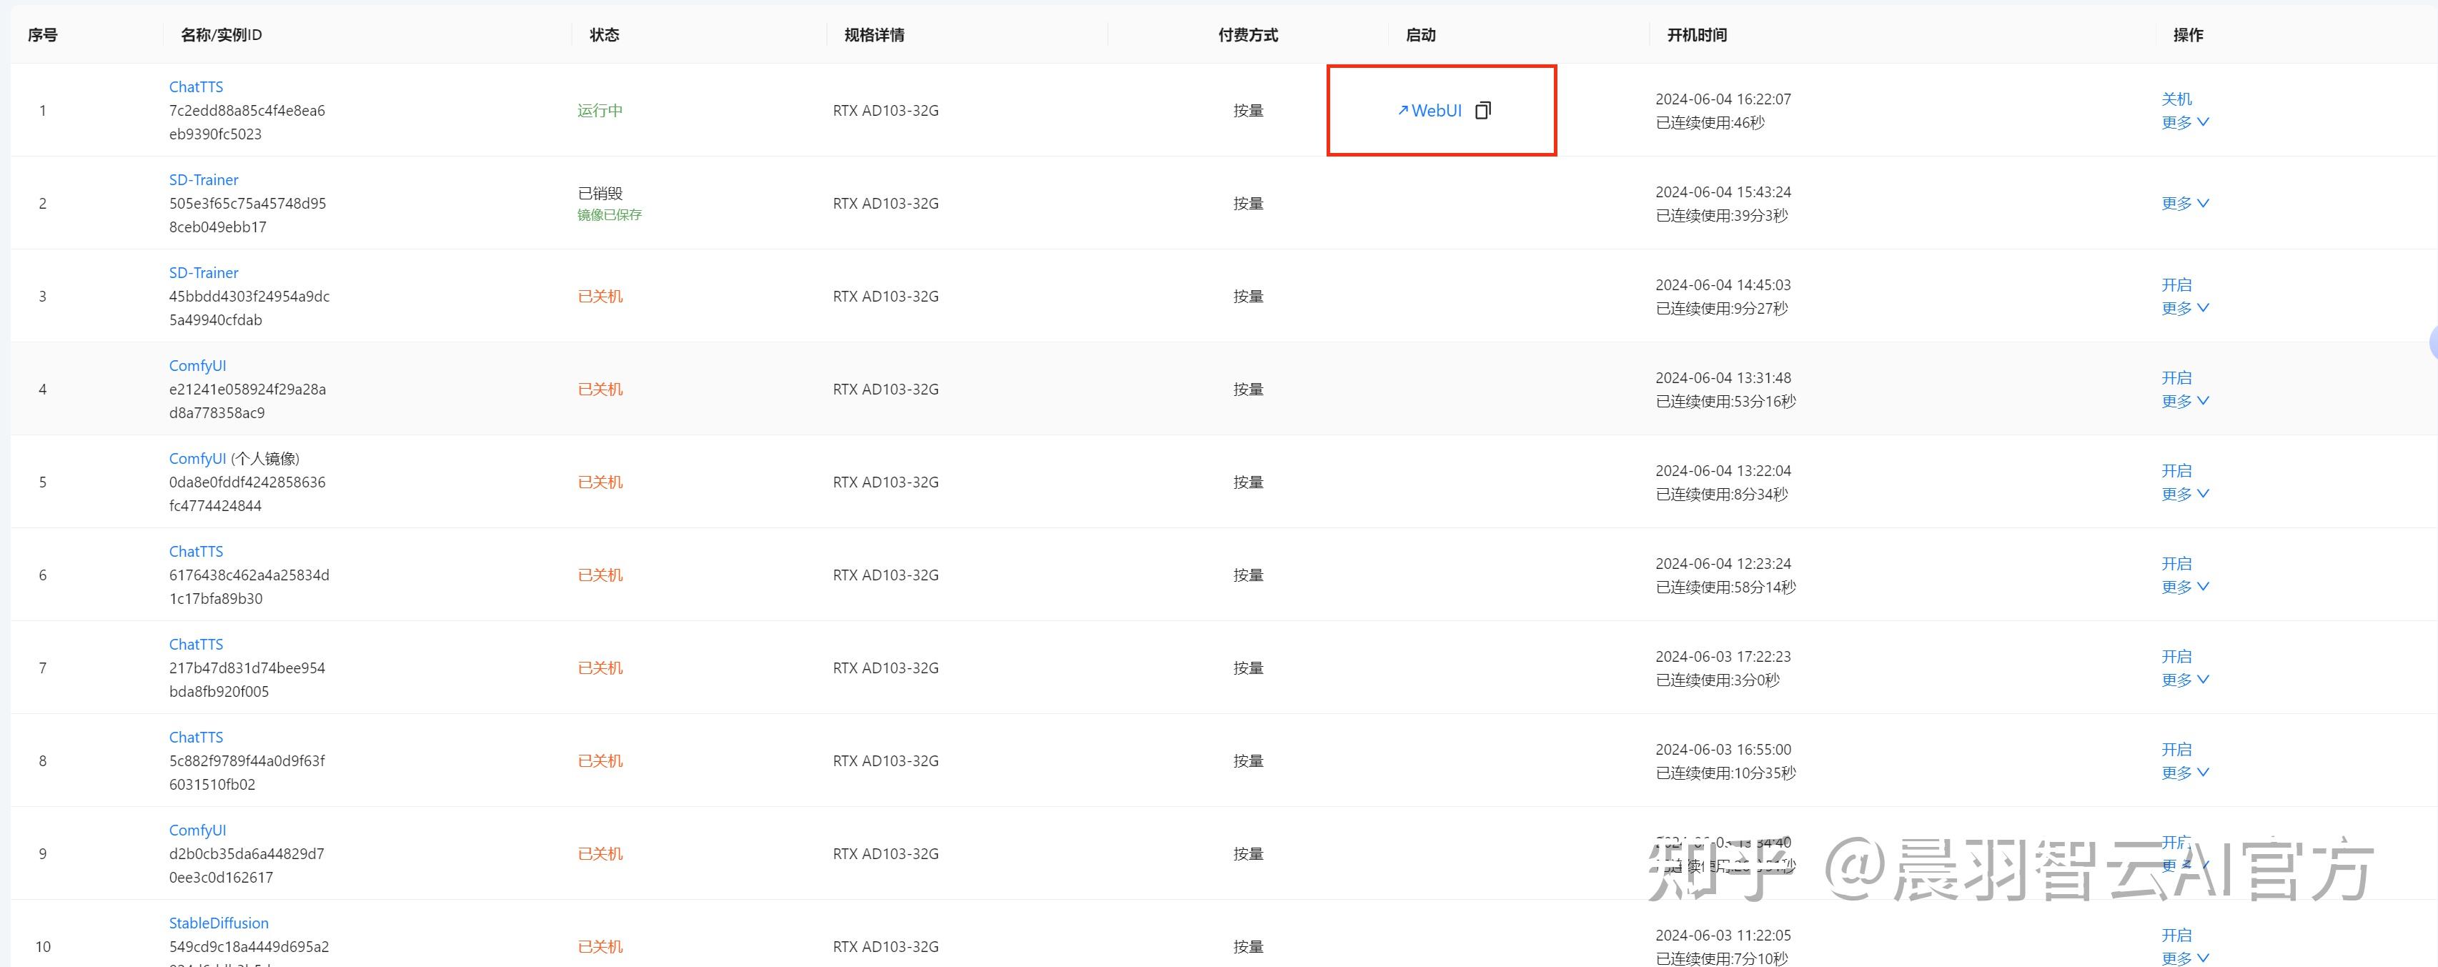Open the ComfyUI instance in row 4

(197, 365)
